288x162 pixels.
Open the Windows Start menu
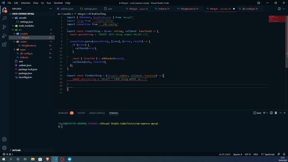[x=4, y=159]
